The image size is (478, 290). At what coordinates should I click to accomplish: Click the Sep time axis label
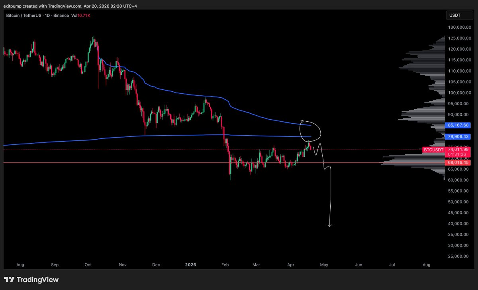55,264
